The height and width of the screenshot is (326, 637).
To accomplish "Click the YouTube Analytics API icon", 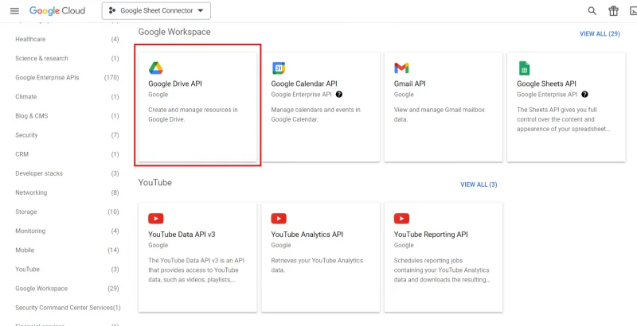I will coord(279,219).
